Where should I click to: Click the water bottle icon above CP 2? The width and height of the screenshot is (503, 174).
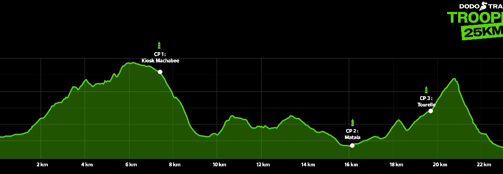tap(353, 123)
